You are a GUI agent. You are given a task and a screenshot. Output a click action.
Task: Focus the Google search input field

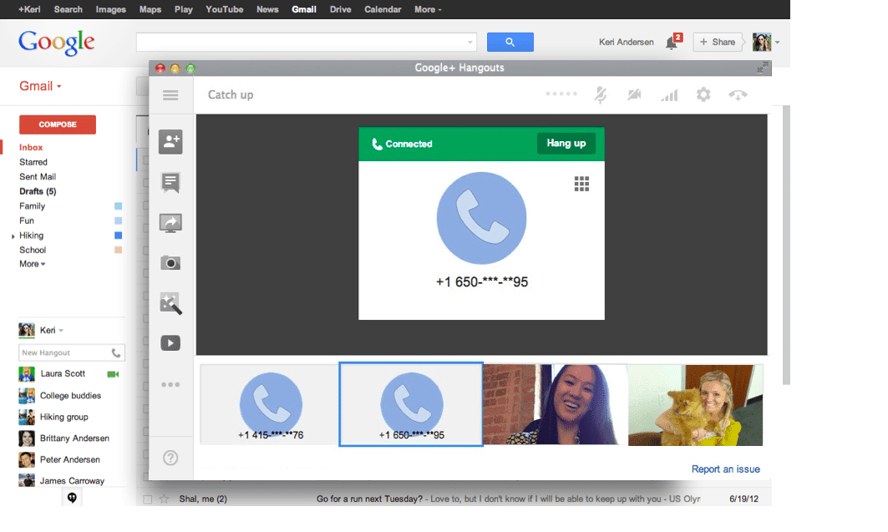302,42
